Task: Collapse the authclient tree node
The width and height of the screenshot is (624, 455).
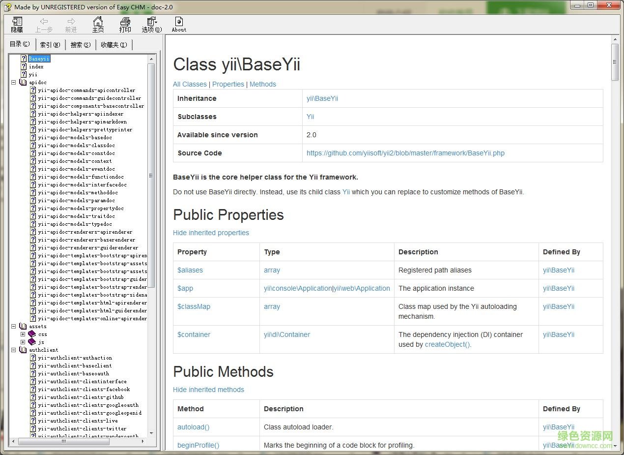Action: click(14, 350)
